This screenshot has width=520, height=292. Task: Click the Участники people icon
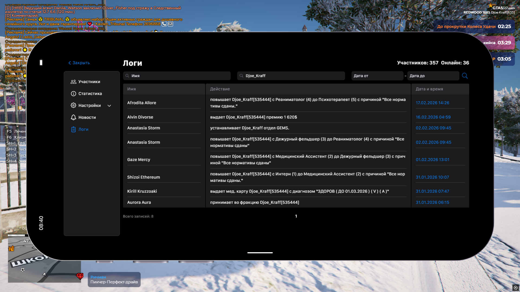[73, 82]
